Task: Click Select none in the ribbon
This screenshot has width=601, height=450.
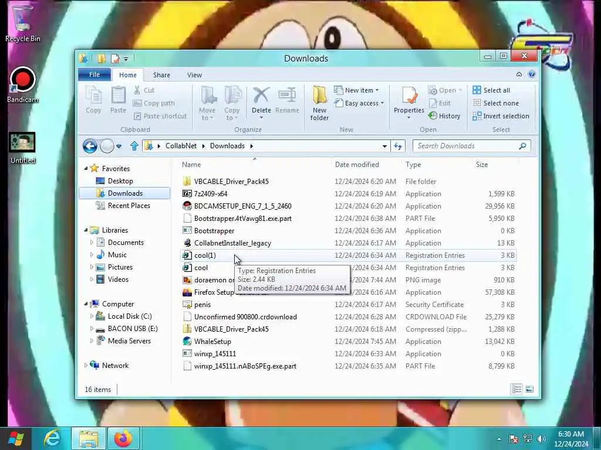Action: tap(495, 103)
